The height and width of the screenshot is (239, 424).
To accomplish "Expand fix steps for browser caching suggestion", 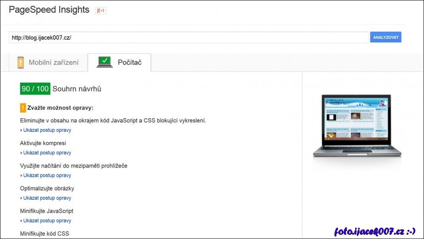I will [x=47, y=175].
